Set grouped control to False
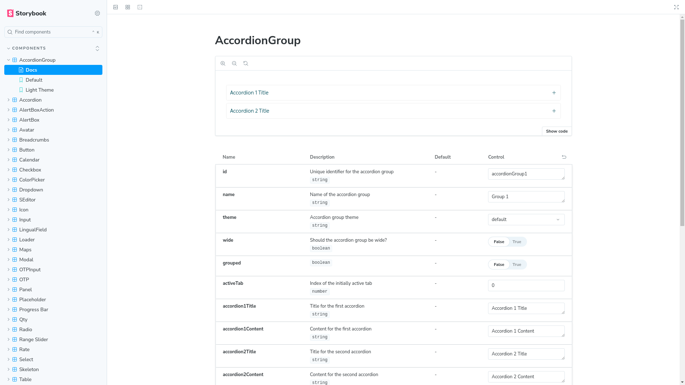 [499, 265]
